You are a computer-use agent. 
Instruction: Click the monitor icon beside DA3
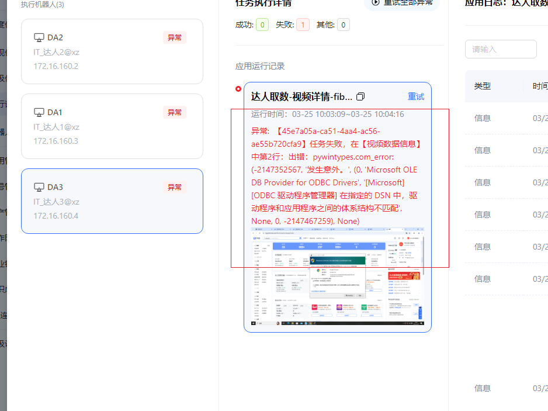pos(39,187)
